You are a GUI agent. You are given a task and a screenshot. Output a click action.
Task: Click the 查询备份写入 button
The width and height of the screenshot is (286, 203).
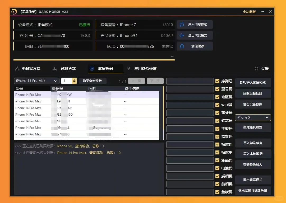point(253,165)
